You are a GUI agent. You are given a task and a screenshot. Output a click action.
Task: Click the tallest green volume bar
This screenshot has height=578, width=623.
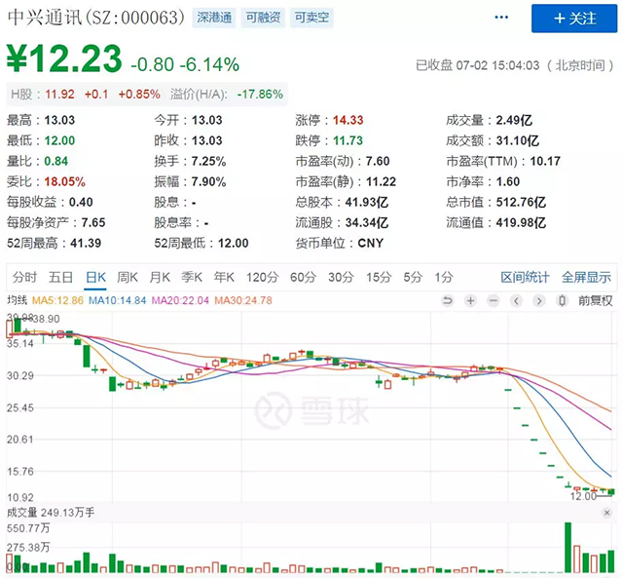coord(568,548)
